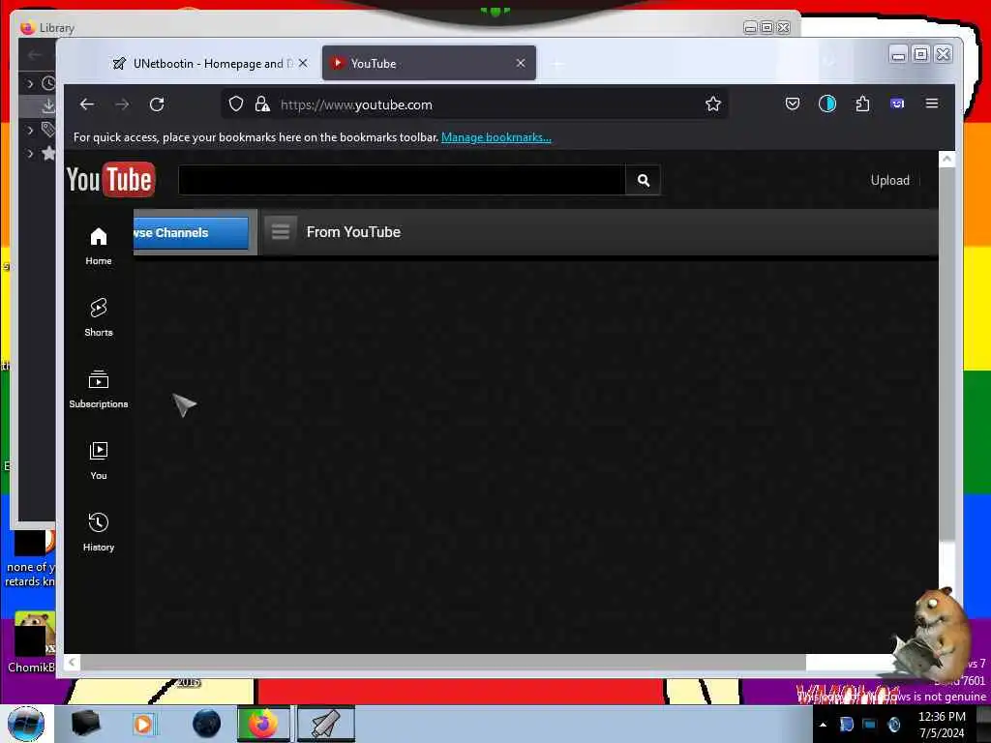View site security lock information
This screenshot has height=743, width=991.
tap(261, 104)
